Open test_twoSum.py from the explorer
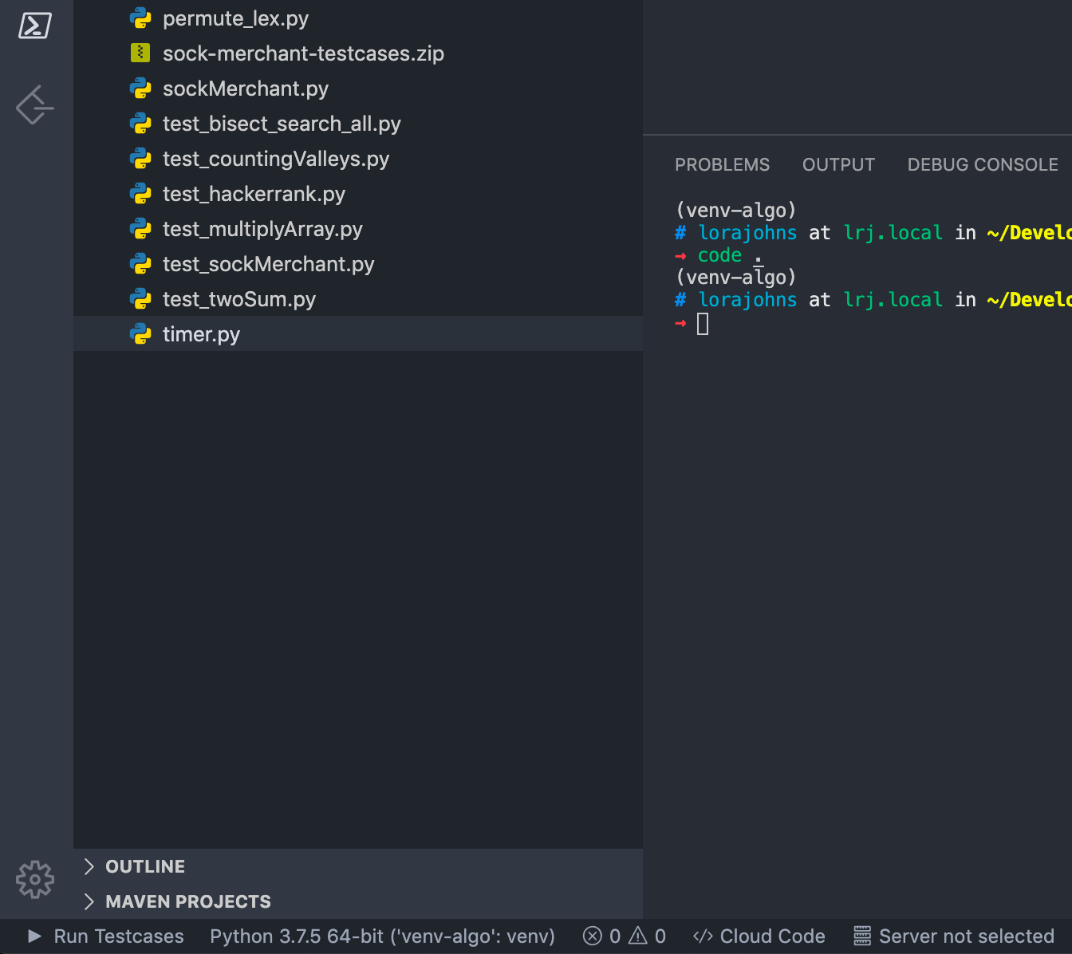1072x954 pixels. point(239,299)
